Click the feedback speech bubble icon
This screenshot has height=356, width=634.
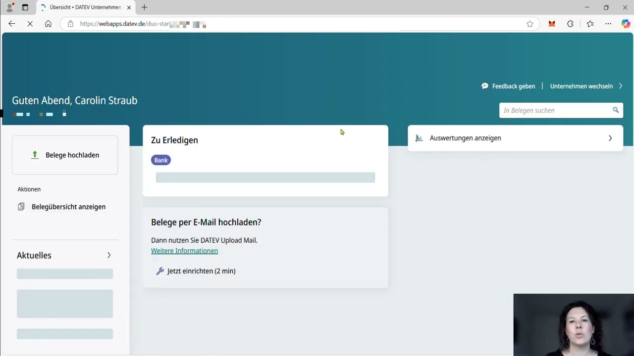tap(485, 86)
